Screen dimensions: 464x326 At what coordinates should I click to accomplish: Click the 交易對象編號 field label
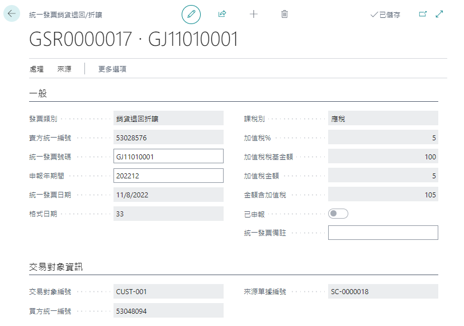(50, 292)
